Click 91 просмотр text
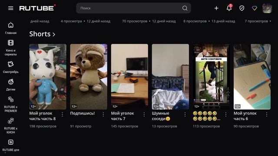This screenshot has width=278, height=156. (x=81, y=126)
